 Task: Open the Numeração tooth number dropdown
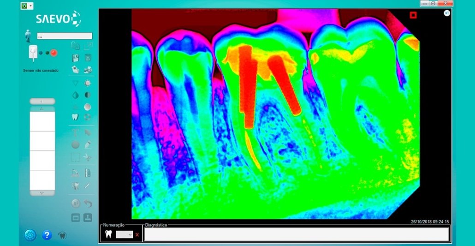pyautogui.click(x=124, y=234)
